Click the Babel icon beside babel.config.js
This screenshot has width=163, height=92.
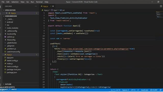[x=5, y=61]
